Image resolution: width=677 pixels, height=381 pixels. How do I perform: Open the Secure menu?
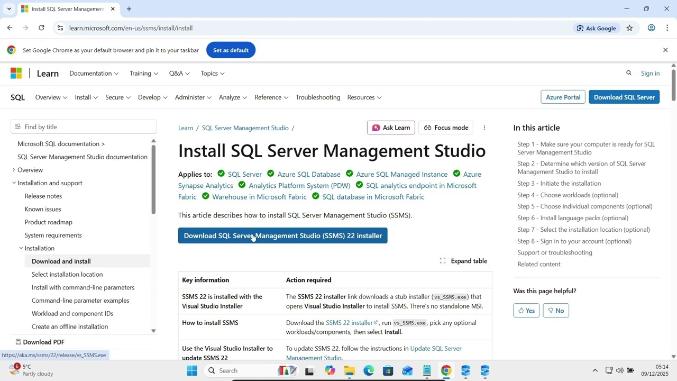(118, 97)
